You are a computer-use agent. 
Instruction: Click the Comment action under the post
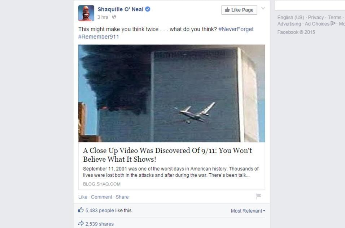(x=102, y=197)
